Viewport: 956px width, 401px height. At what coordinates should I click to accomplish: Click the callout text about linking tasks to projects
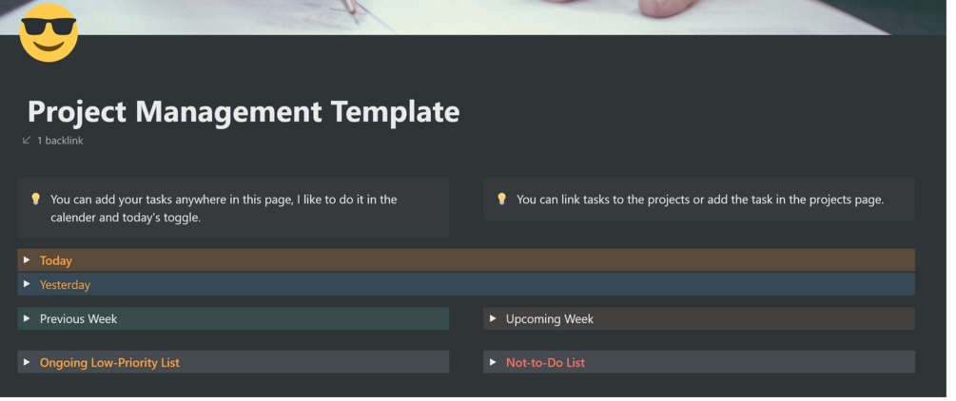700,200
